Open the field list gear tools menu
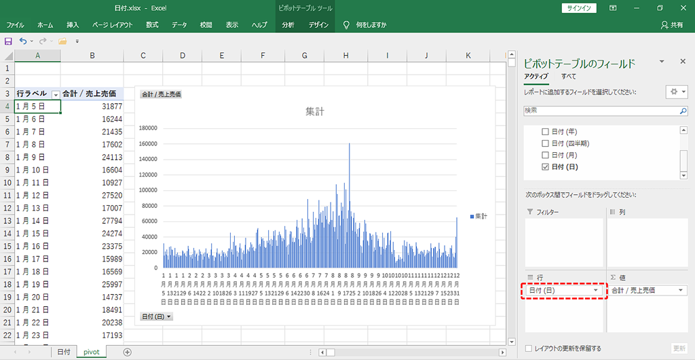This screenshot has height=360, width=695. (x=677, y=91)
